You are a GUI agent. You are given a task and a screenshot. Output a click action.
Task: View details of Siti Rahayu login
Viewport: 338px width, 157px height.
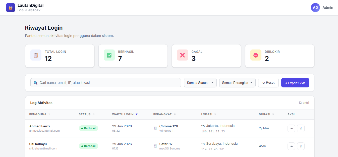(x=291, y=146)
